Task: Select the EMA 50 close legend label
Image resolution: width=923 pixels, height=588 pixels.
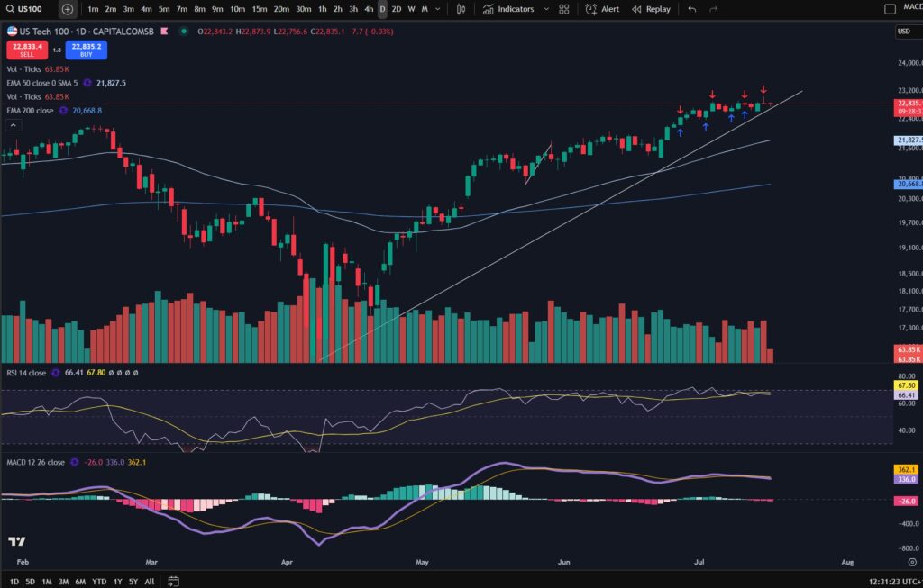Action: pos(41,83)
